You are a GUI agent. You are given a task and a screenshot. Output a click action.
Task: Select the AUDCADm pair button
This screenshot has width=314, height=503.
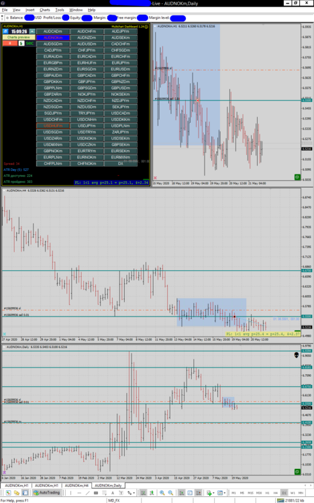click(52, 32)
